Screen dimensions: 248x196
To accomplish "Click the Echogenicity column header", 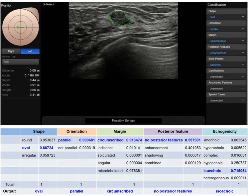I will (x=225, y=131).
